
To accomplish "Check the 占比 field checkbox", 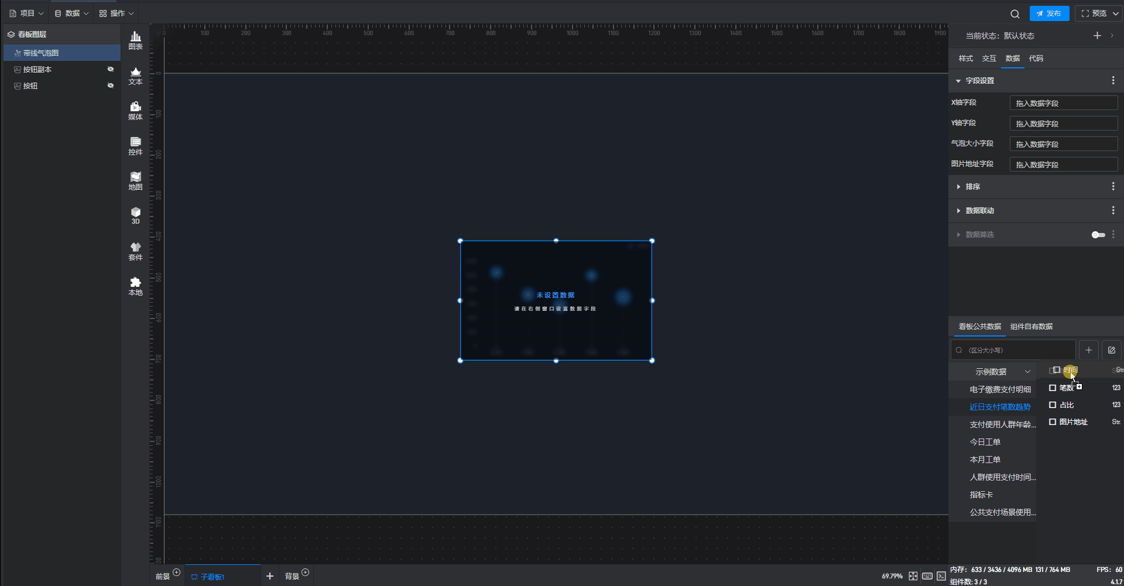I will pos(1053,405).
